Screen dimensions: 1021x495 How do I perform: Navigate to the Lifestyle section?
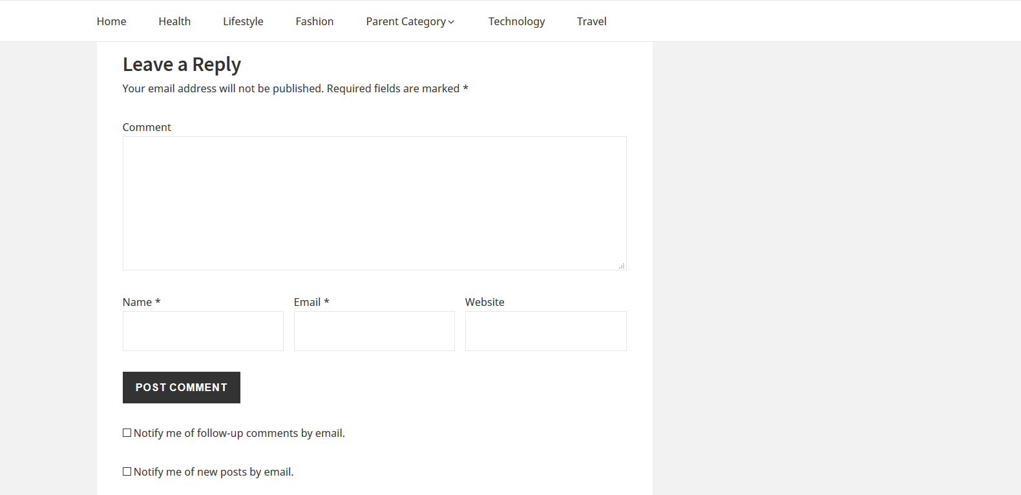[243, 21]
